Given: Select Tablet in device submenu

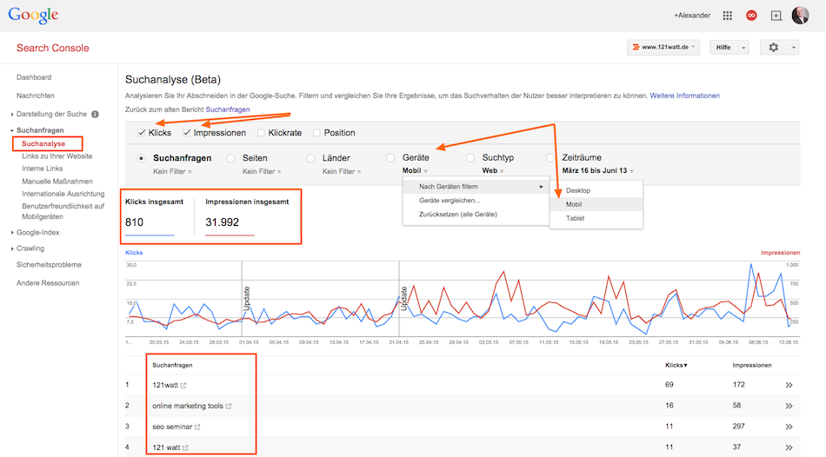Looking at the screenshot, I should 596,218.
